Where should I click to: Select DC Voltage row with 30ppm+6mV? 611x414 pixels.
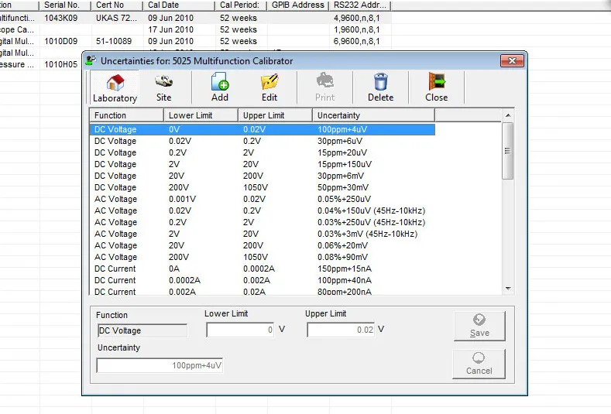point(263,176)
